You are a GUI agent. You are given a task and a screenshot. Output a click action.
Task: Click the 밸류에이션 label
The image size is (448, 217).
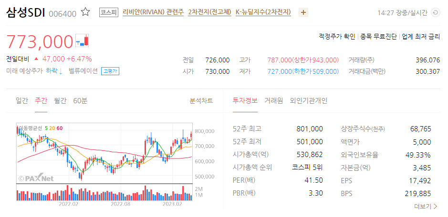(x=83, y=71)
